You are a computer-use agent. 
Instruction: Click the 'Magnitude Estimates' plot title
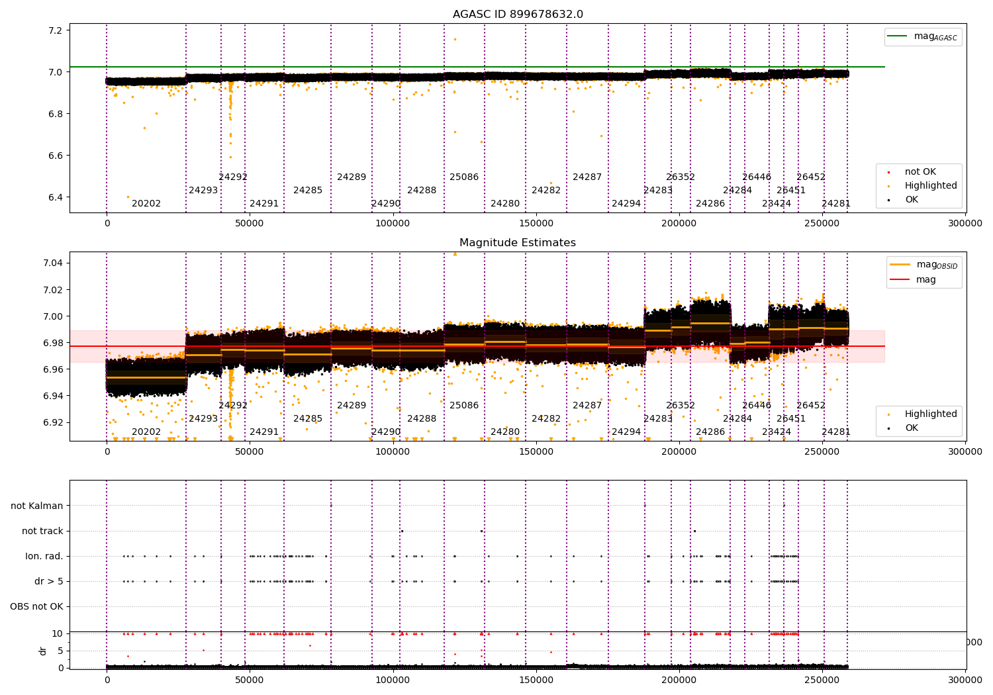518,243
